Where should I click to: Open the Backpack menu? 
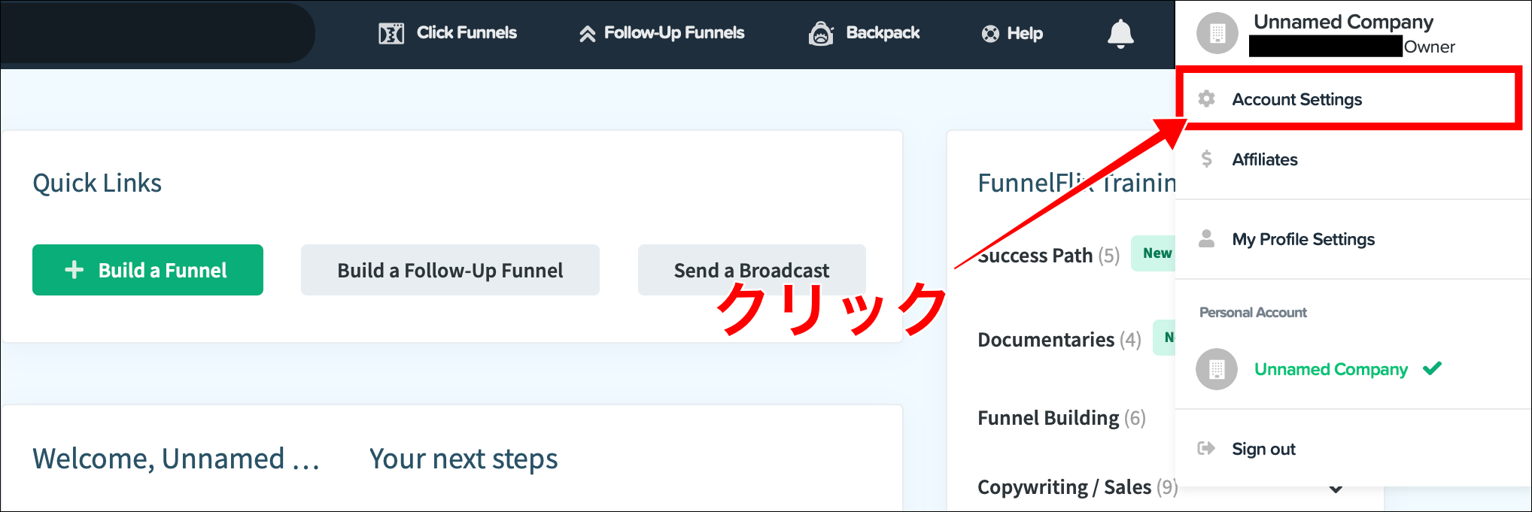pyautogui.click(x=864, y=33)
